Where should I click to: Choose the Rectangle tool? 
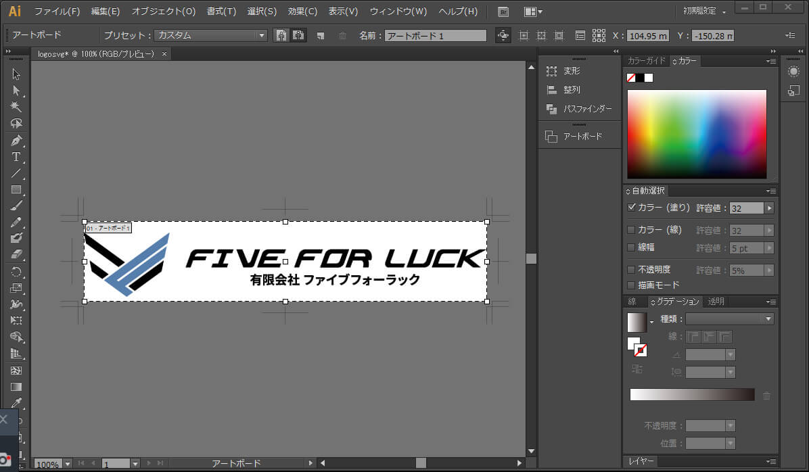coord(16,189)
